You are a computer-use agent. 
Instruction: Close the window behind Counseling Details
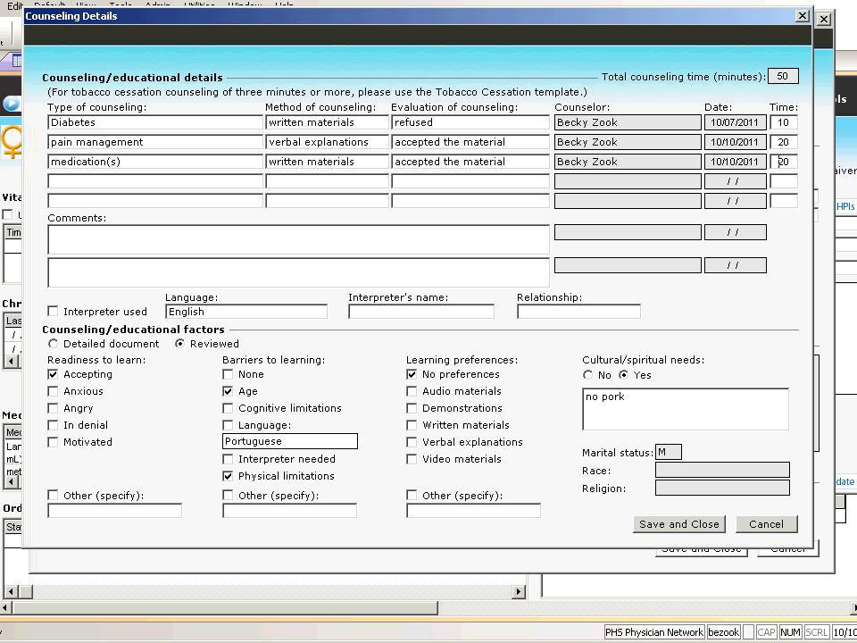(824, 20)
